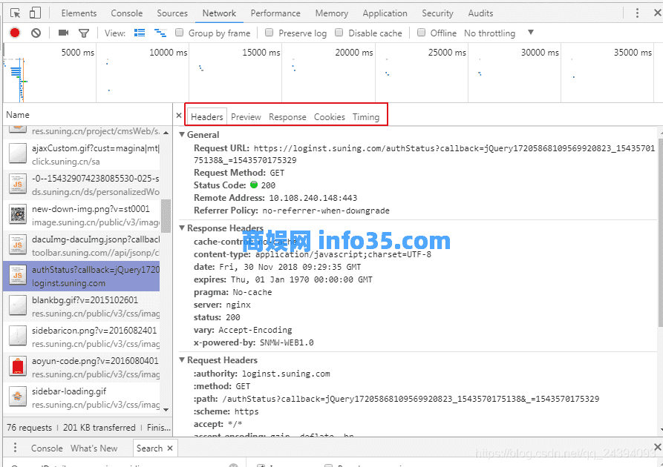The height and width of the screenshot is (467, 663).
Task: Click the sidebar-loading.gif thumbnail icon
Action: 18,397
